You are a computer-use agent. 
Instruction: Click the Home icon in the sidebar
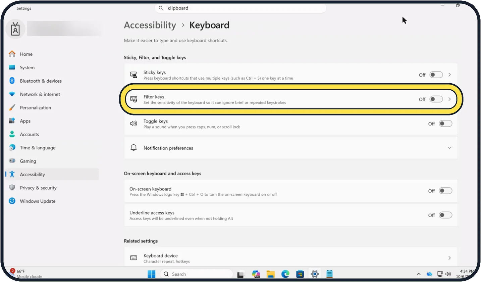click(12, 54)
